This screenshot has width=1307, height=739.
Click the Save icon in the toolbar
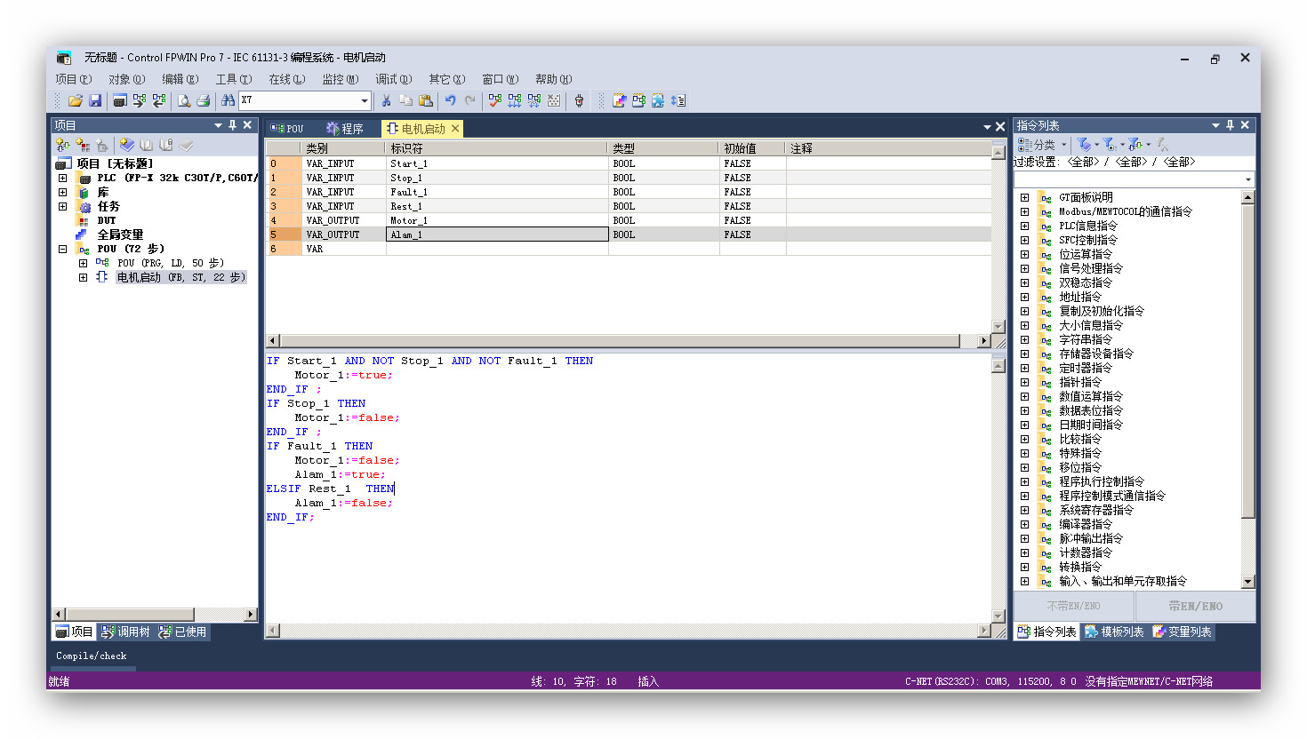pyautogui.click(x=95, y=101)
